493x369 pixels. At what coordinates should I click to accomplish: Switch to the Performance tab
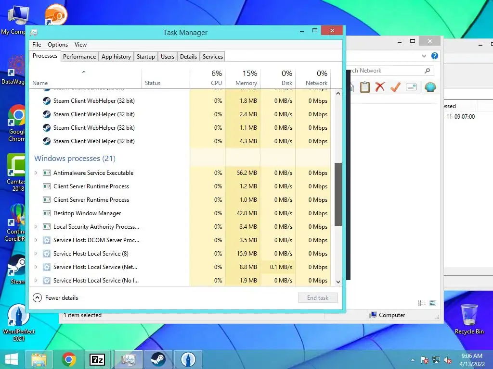pos(79,57)
